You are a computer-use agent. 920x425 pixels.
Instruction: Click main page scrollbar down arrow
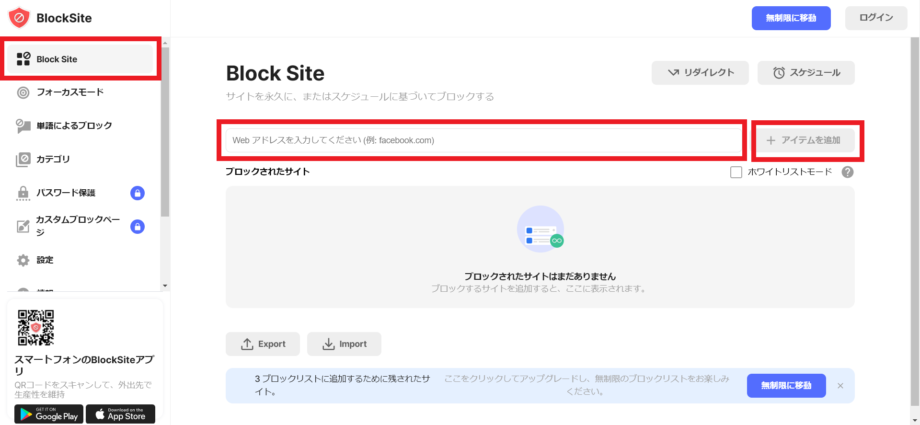tap(915, 421)
